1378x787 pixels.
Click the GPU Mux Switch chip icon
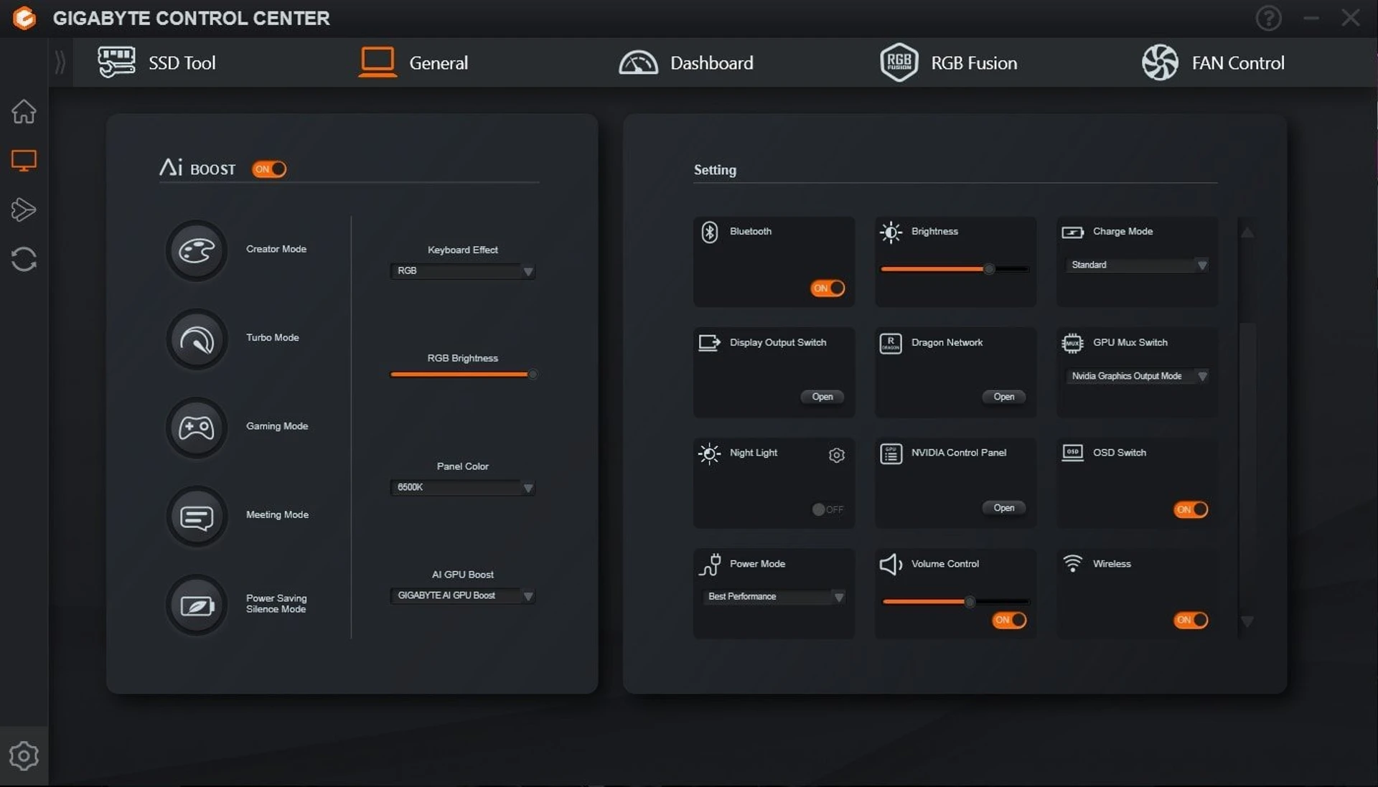(1072, 343)
